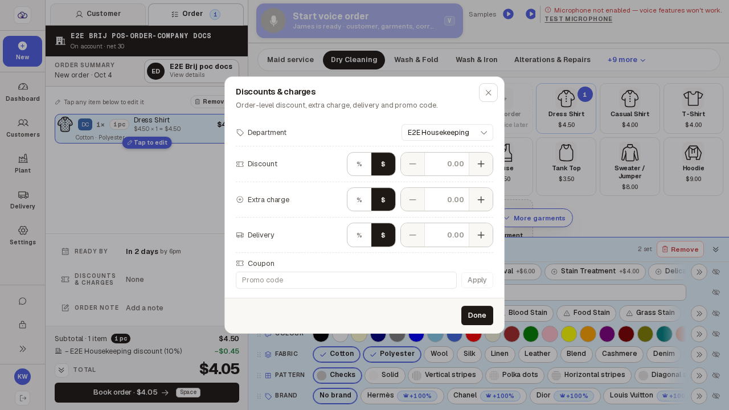Click the logout icon
The height and width of the screenshot is (410, 729).
(23, 398)
